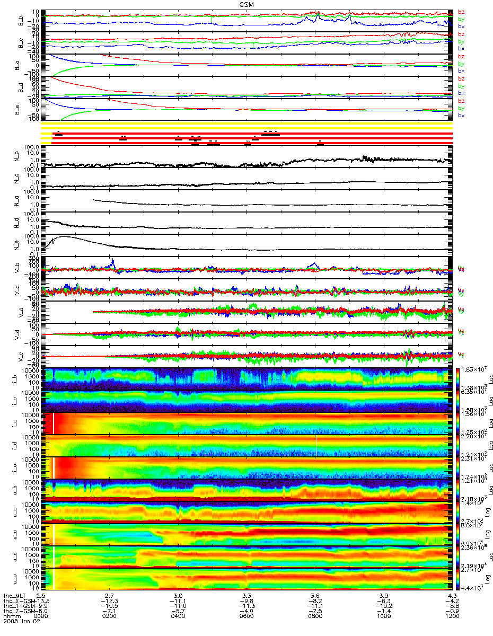The height and width of the screenshot is (636, 493).
Task: Click the bx legend of B_e panel
Action: point(461,115)
